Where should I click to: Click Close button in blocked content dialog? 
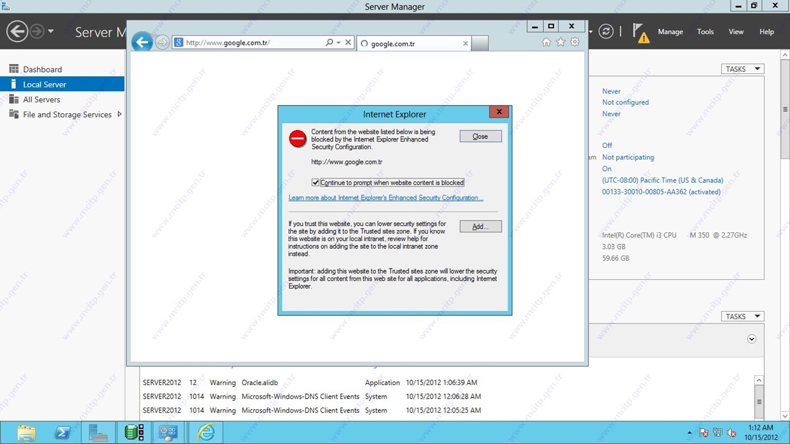tap(481, 136)
